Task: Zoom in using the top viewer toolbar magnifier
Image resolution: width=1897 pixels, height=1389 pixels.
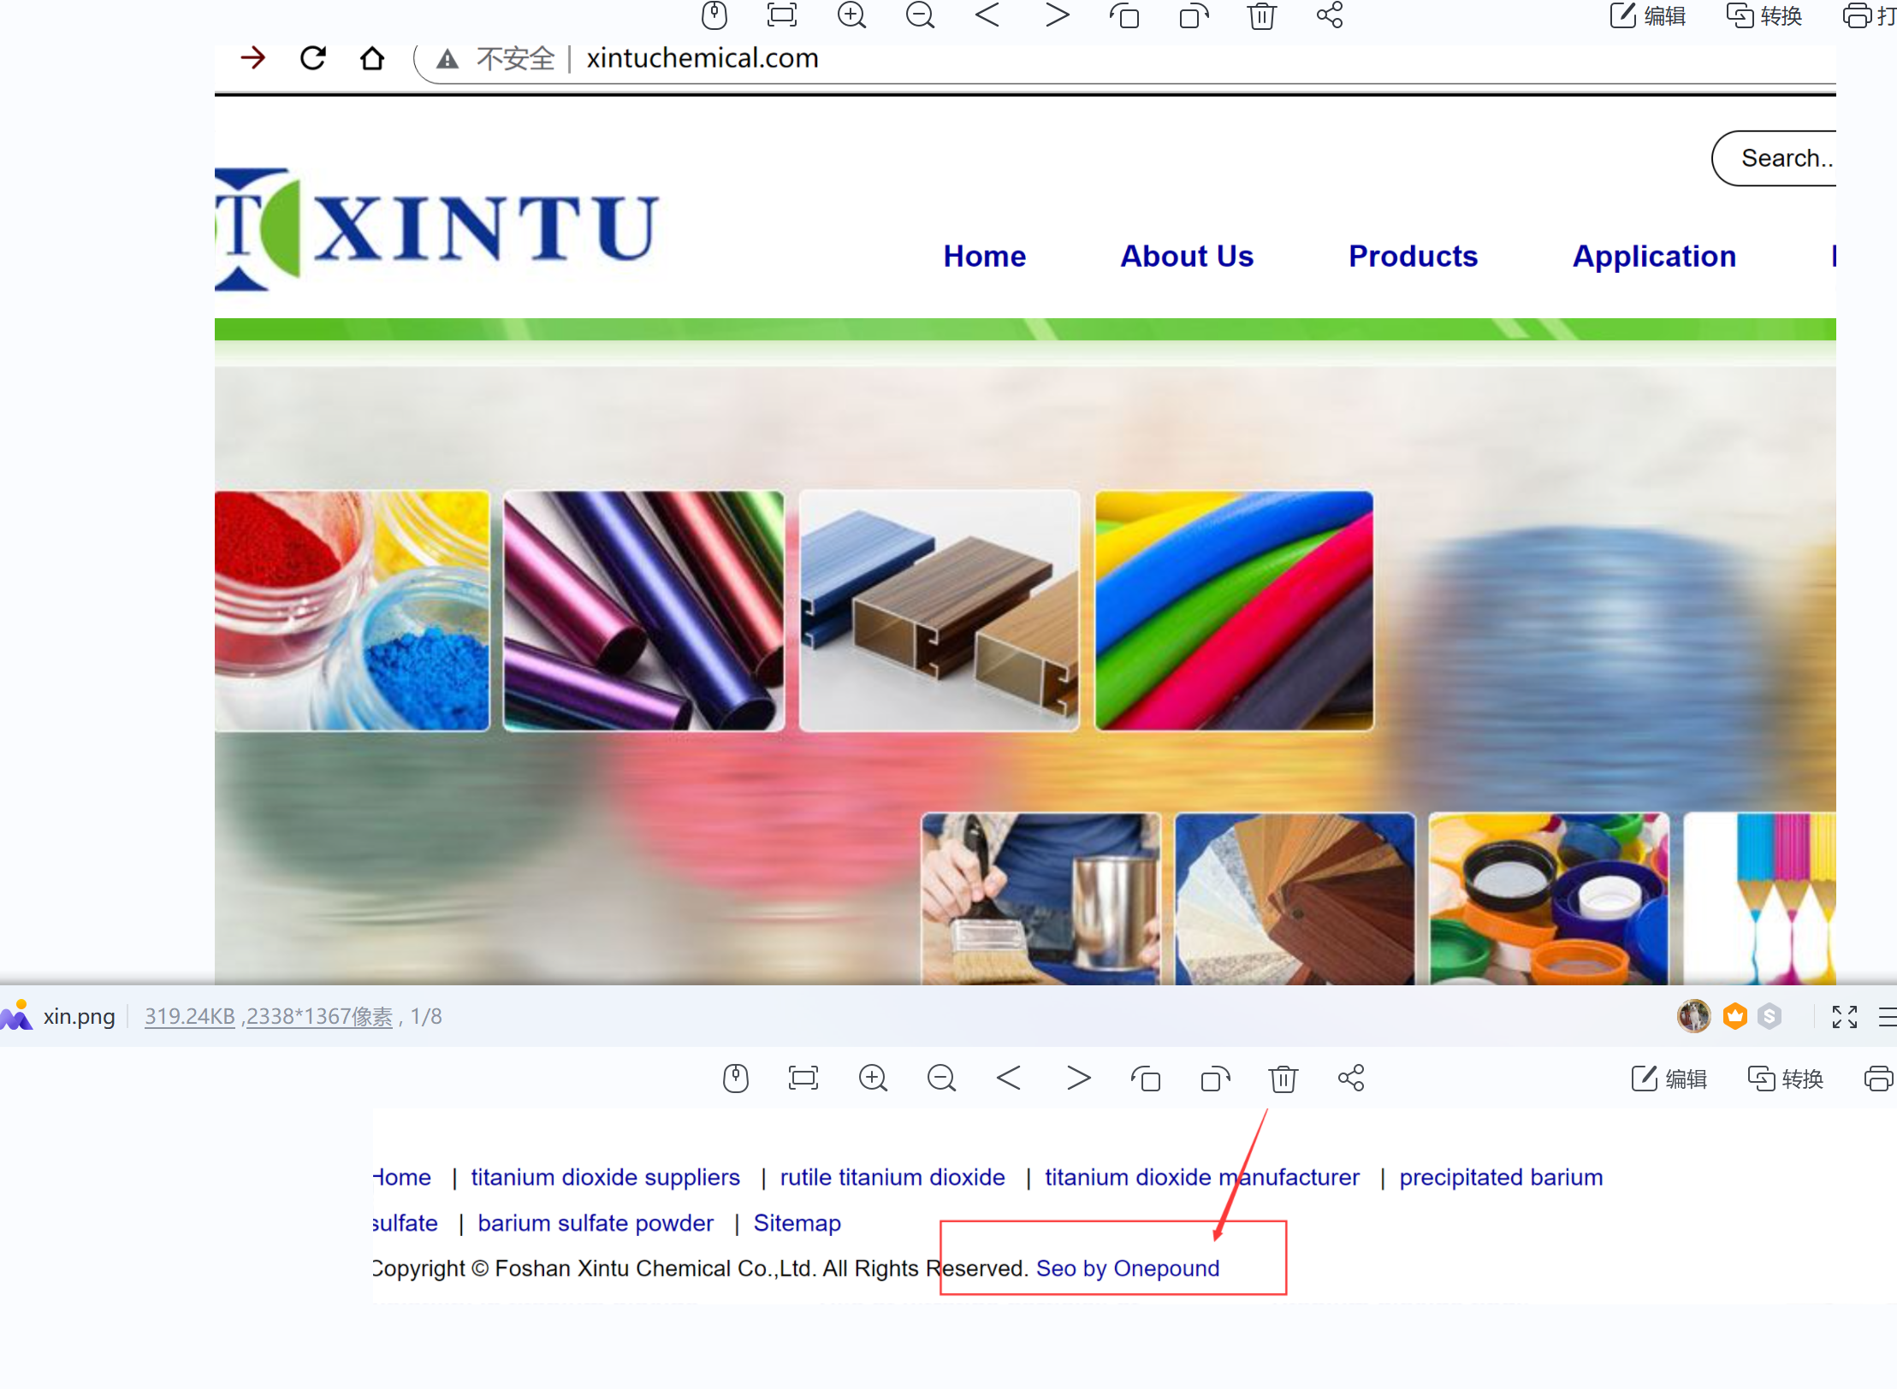Action: (x=852, y=15)
